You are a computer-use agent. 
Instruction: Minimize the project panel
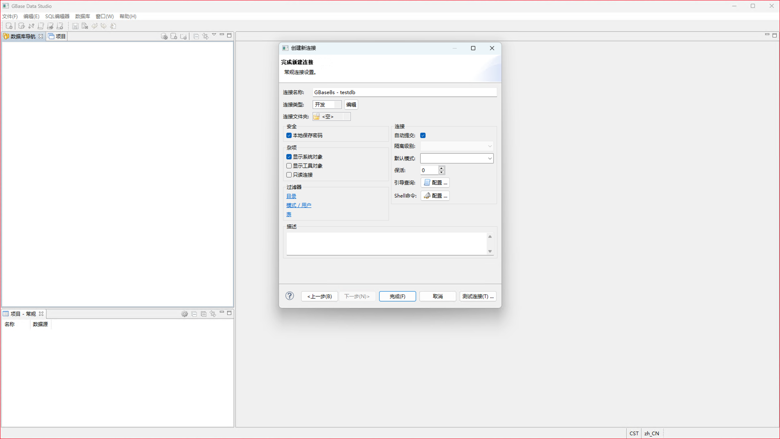pyautogui.click(x=222, y=313)
